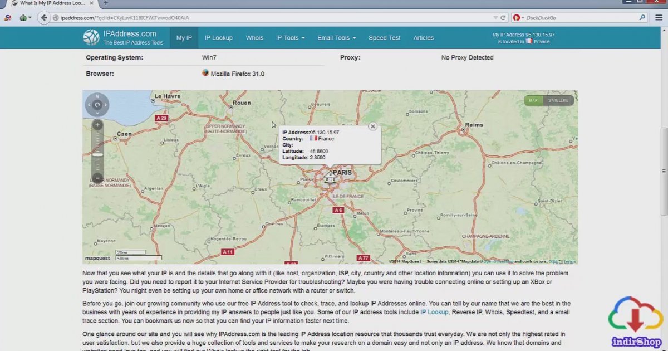This screenshot has height=351, width=668.
Task: Click the 'Operating System:' label
Action: tap(114, 57)
